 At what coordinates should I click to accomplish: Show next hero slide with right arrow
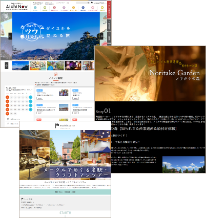pos(101,36)
